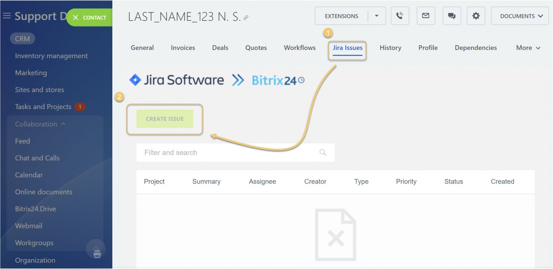Click the Created column header
Image resolution: width=553 pixels, height=269 pixels.
(502, 181)
